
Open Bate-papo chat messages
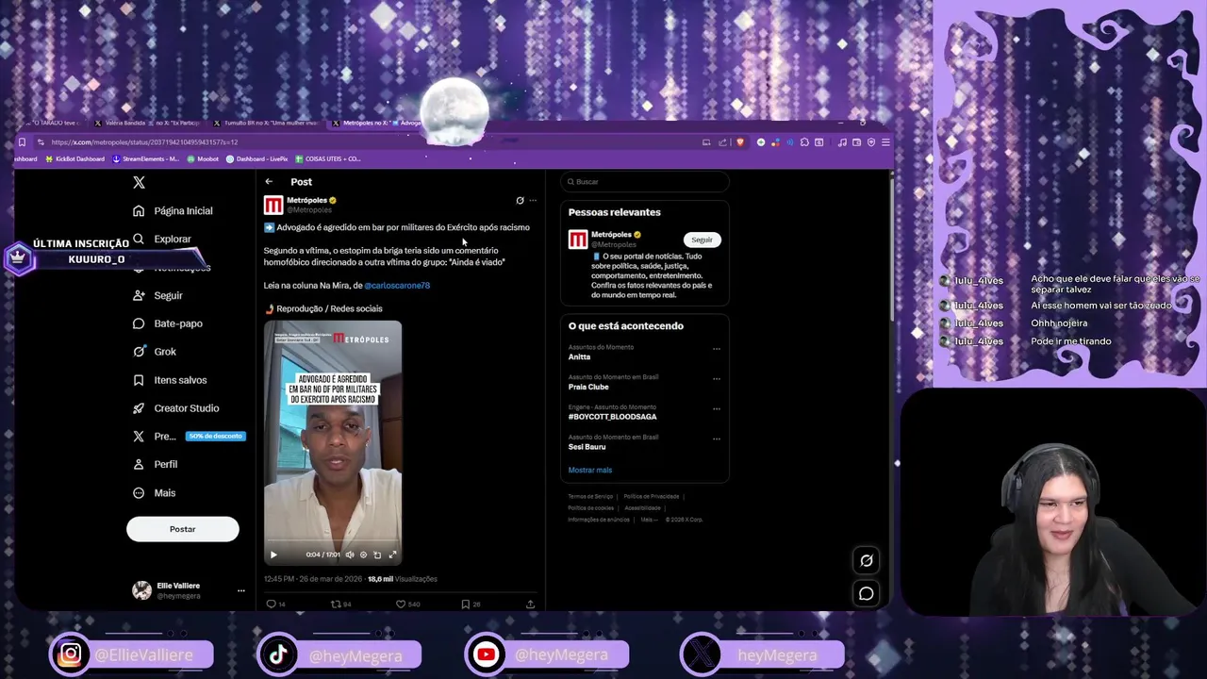167,323
